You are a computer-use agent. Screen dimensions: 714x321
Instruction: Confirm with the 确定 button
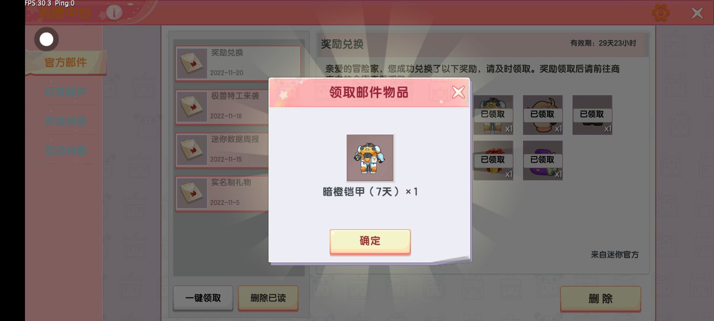click(370, 241)
